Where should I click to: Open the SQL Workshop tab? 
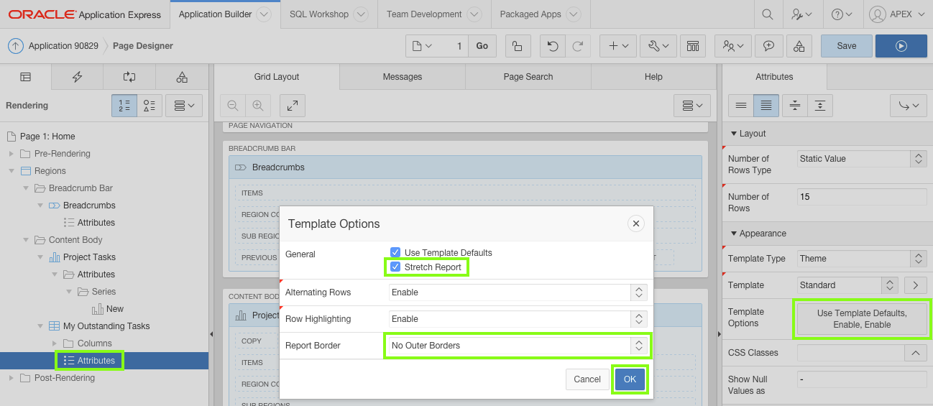[319, 14]
